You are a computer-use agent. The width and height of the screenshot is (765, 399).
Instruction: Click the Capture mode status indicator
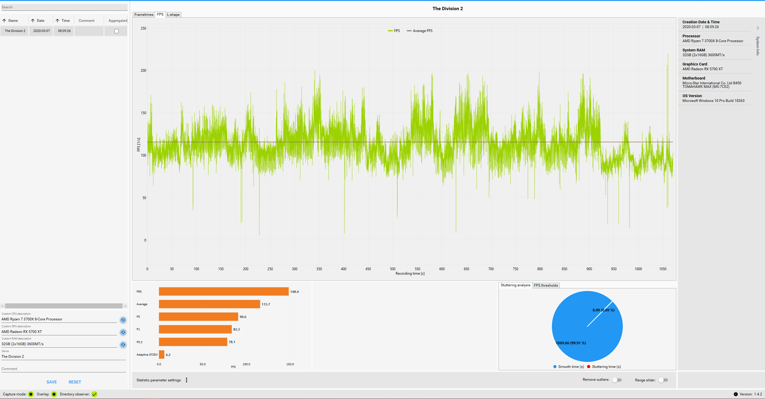click(x=31, y=394)
